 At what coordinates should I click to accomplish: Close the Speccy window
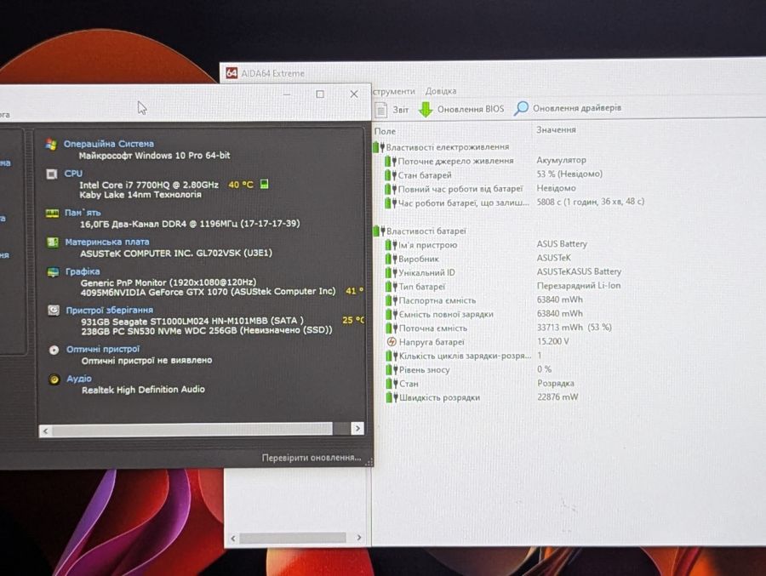(x=354, y=94)
